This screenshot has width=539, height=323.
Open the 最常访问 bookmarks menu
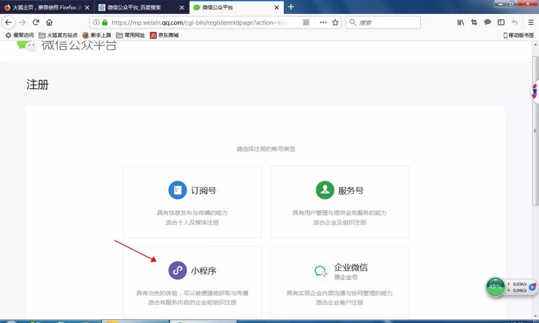(19, 35)
